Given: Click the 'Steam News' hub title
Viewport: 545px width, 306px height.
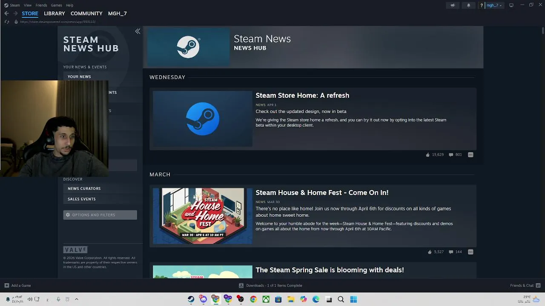Looking at the screenshot, I should point(262,39).
